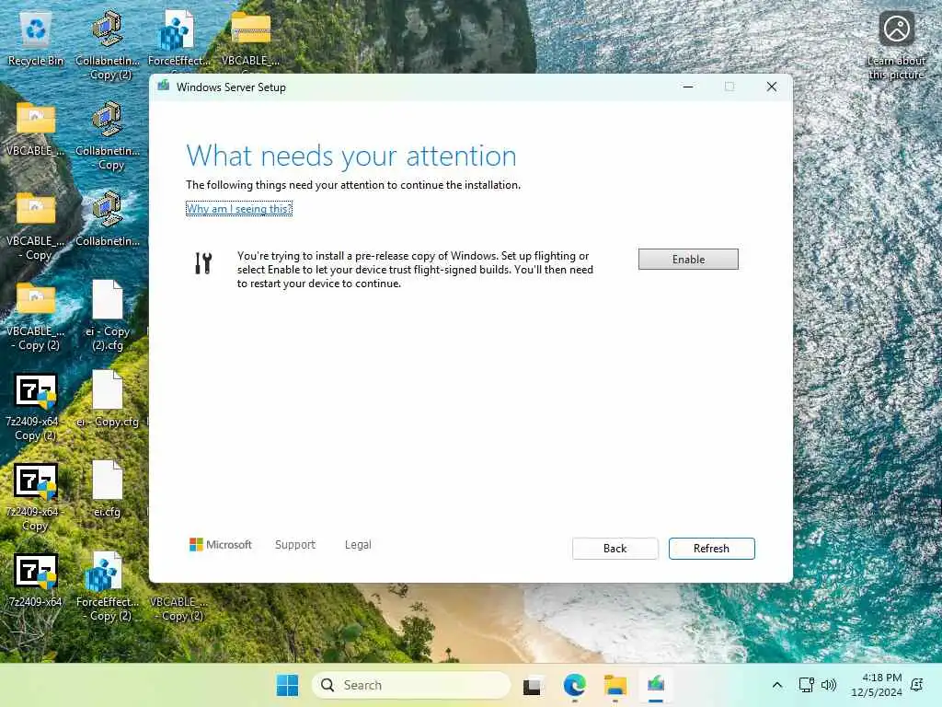Click Learn about this picture icon

pyautogui.click(x=896, y=45)
